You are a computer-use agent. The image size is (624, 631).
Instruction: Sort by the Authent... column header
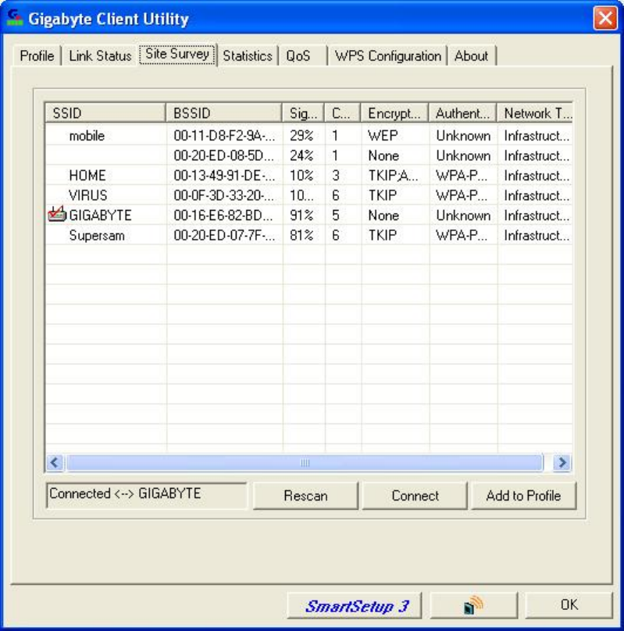click(462, 112)
